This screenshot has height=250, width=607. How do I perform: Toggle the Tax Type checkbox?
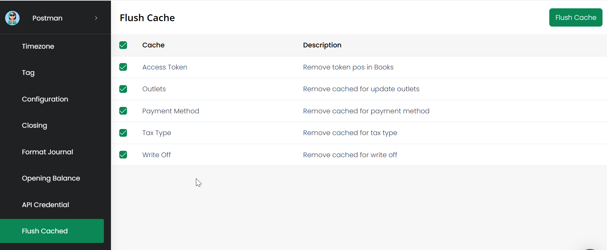[x=123, y=133]
